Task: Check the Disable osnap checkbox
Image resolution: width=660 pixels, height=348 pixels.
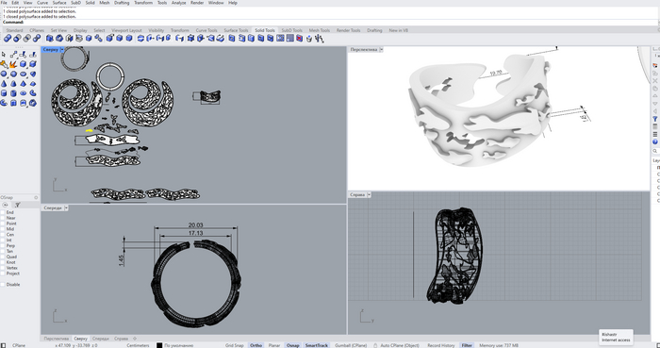Action: pos(3,285)
